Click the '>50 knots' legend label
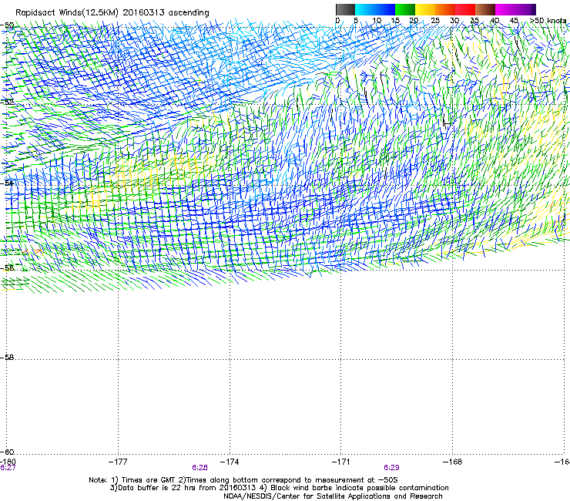 [x=548, y=21]
